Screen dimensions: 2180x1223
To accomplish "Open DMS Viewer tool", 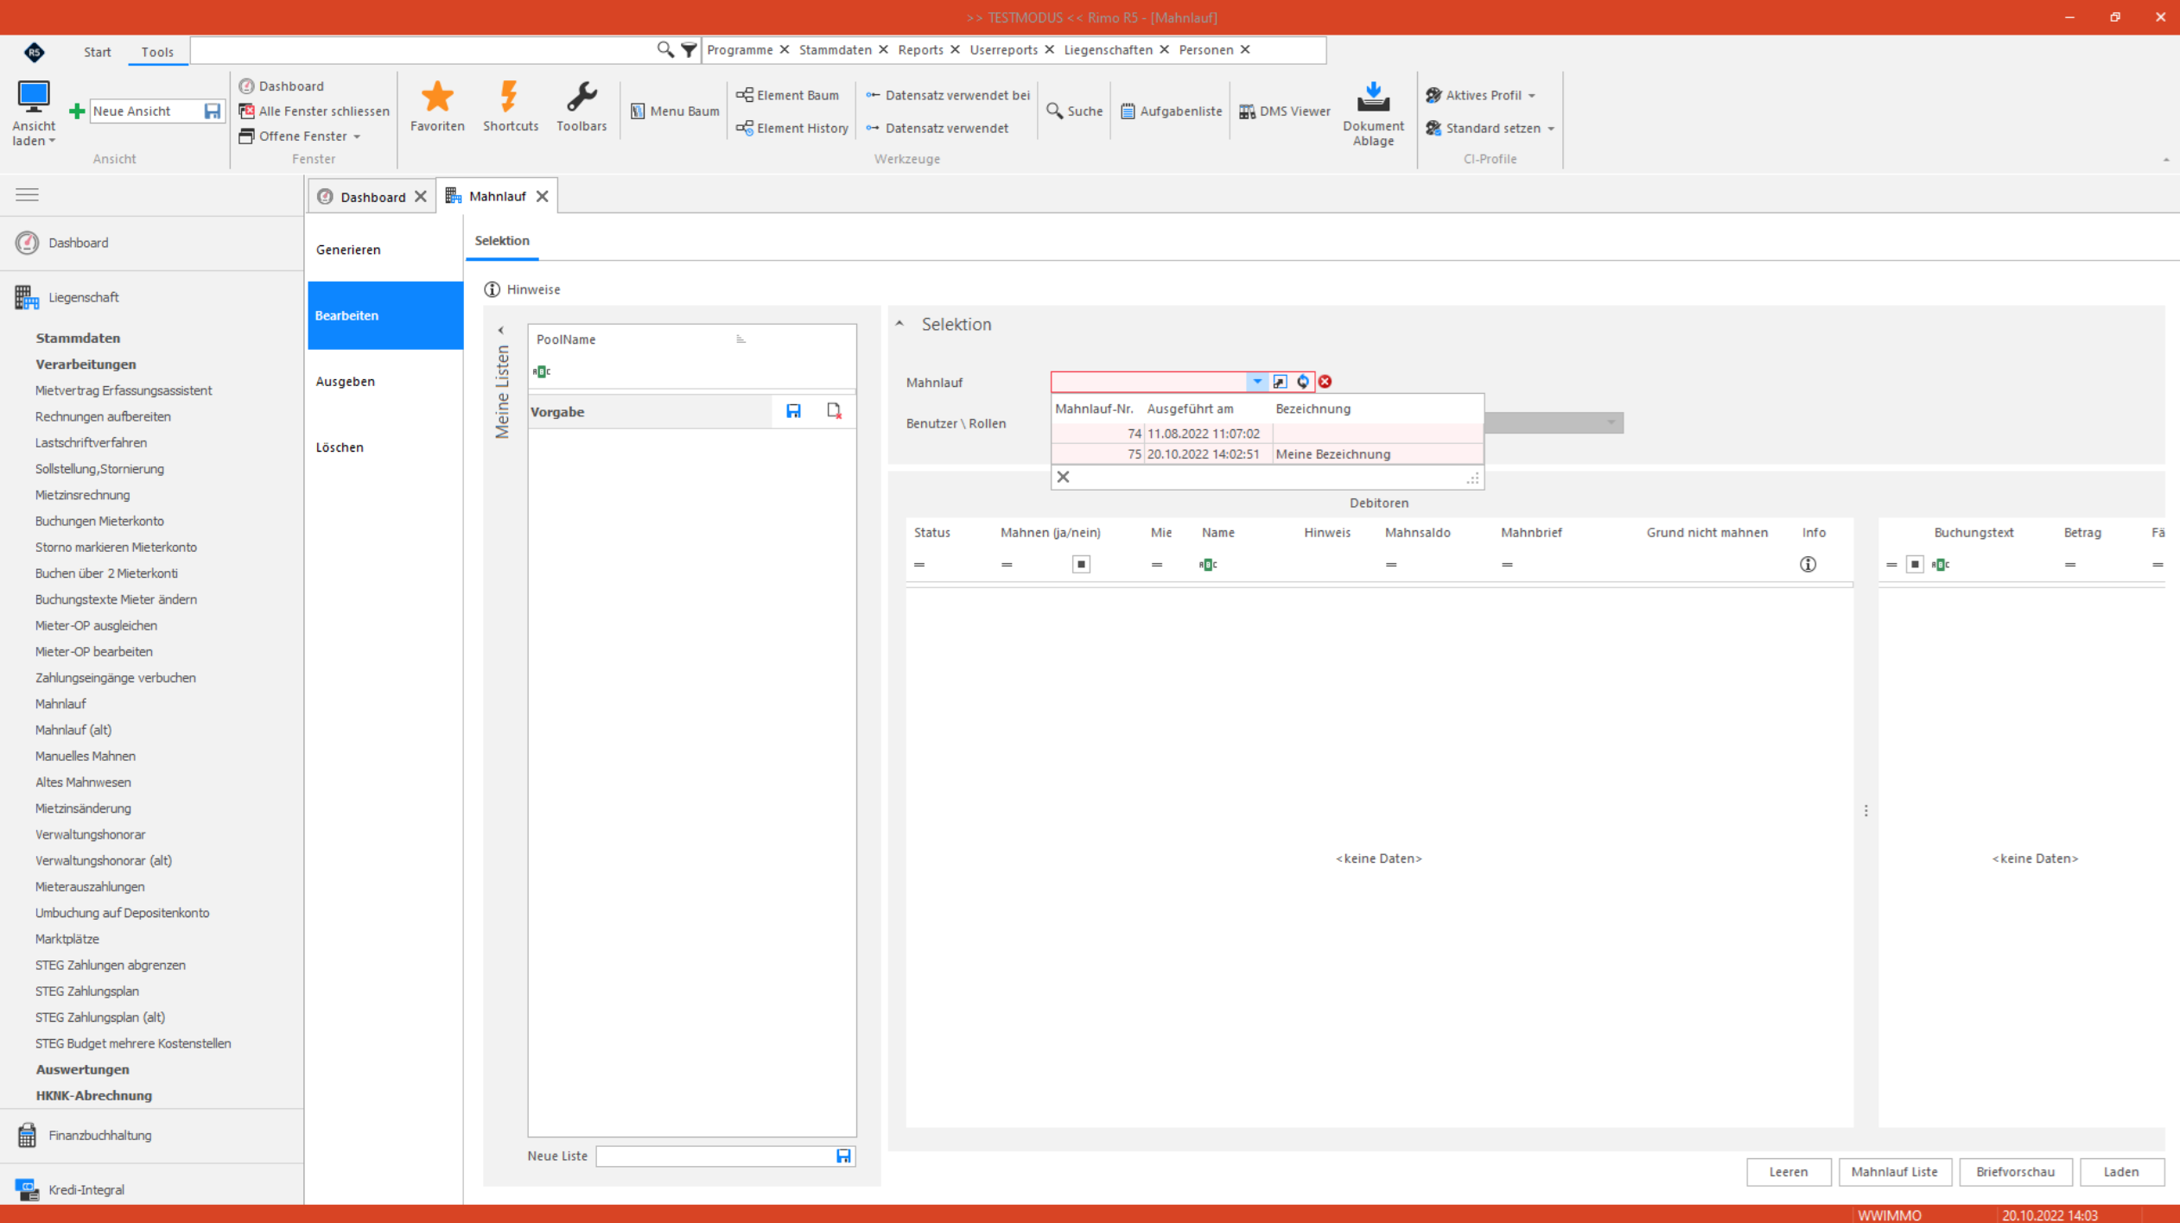I will [x=1284, y=111].
